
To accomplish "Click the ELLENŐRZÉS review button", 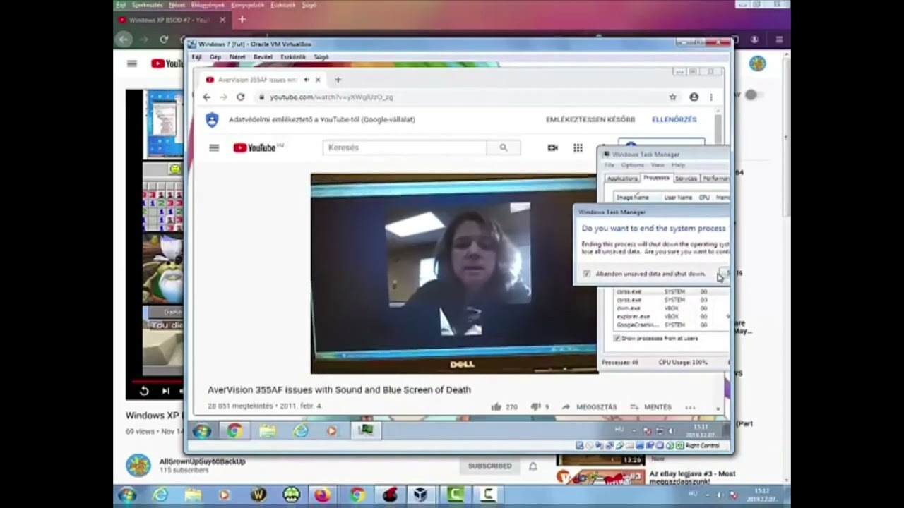I will pos(674,120).
